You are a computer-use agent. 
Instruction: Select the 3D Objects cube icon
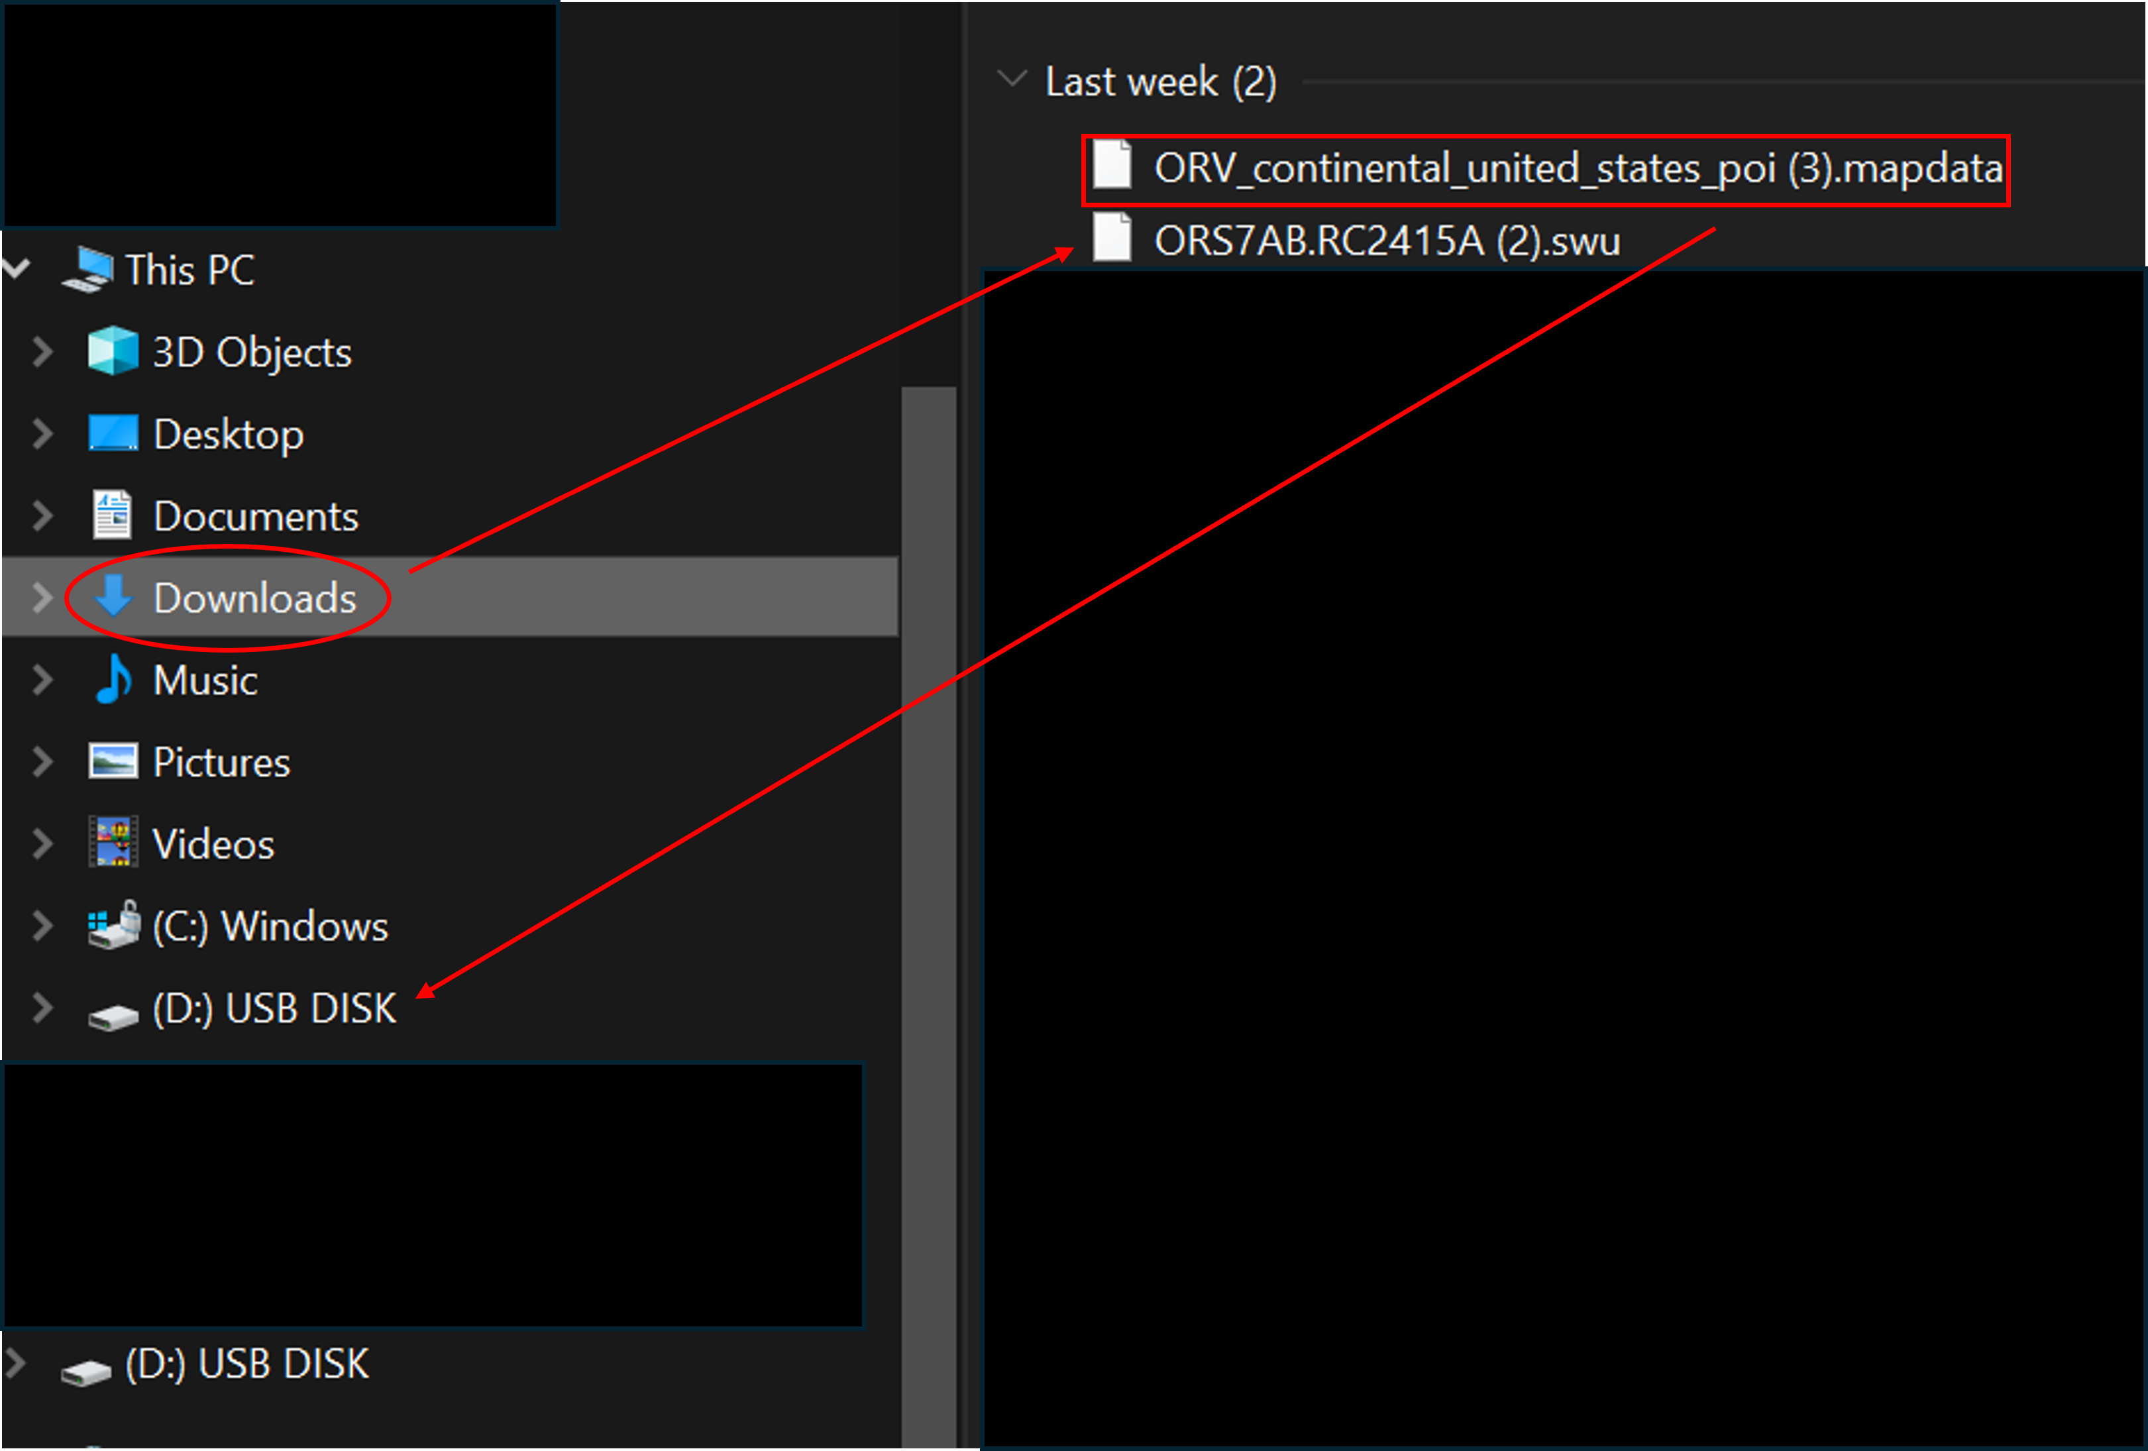click(x=113, y=351)
